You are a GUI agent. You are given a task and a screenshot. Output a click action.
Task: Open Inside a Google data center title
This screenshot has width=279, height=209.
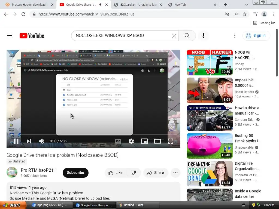coord(248,194)
